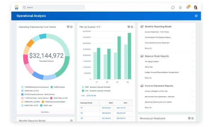
Task: Click the magnifier icon in search bar
Action: coord(24,7)
